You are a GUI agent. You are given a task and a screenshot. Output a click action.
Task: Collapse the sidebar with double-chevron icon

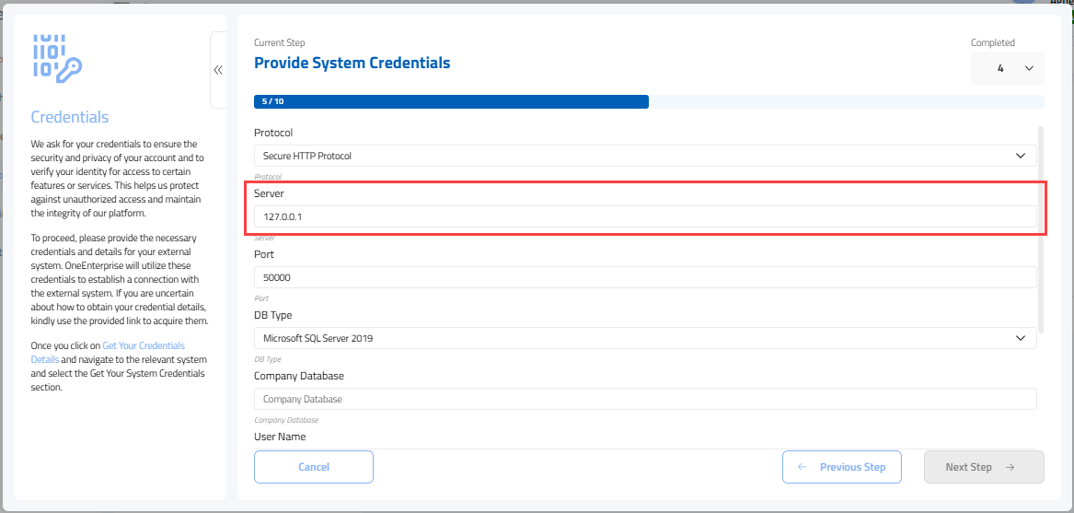point(218,70)
